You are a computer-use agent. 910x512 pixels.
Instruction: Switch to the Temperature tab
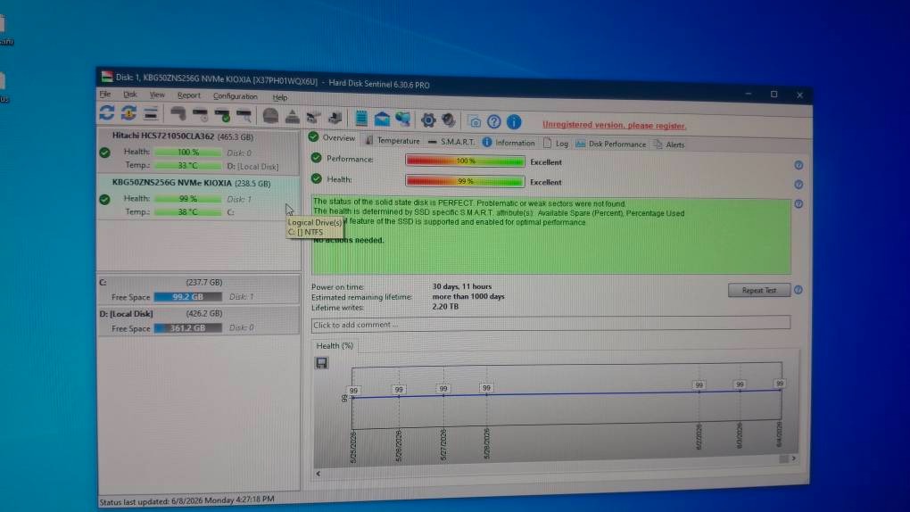coord(393,140)
